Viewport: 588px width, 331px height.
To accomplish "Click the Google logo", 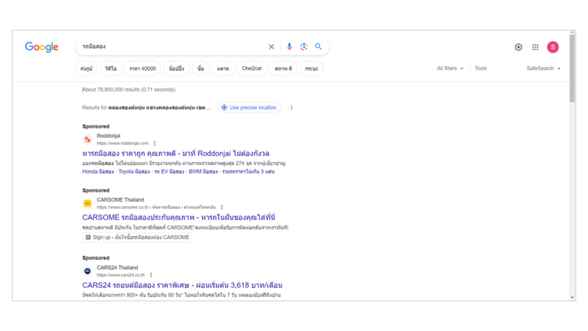I will tap(42, 47).
